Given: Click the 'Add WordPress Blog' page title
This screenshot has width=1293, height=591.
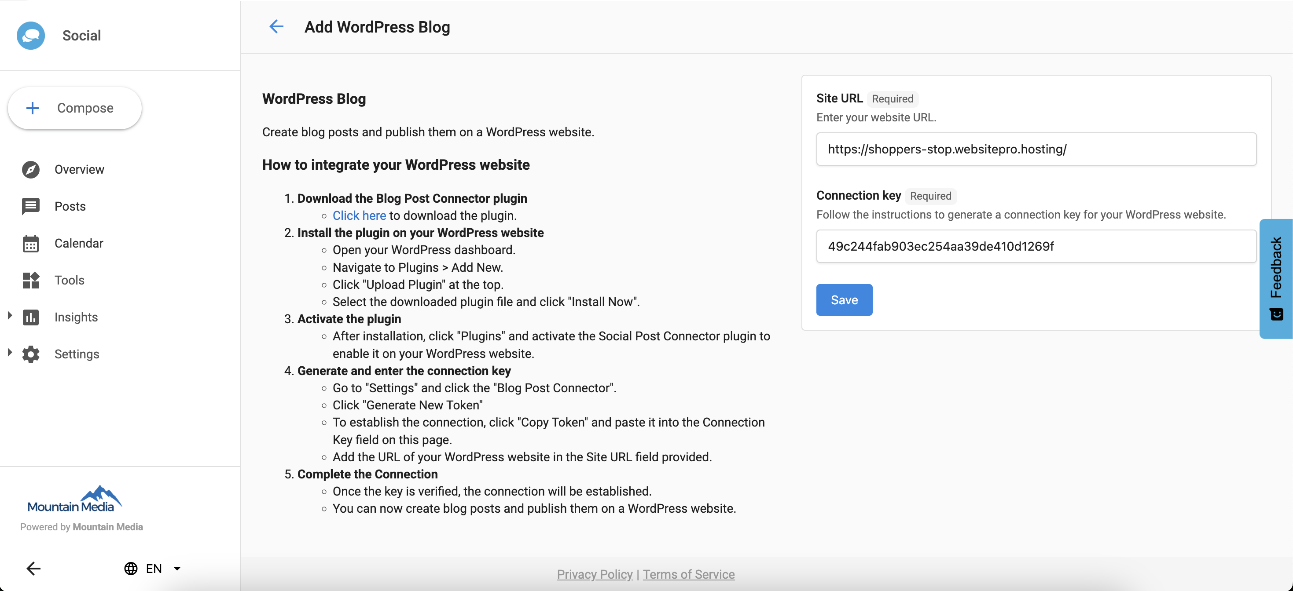Looking at the screenshot, I should [x=377, y=26].
